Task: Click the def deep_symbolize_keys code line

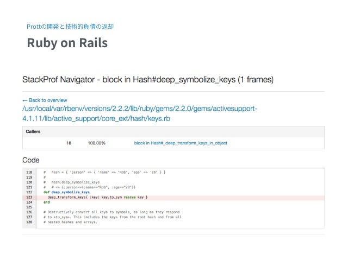Action: click(66, 192)
